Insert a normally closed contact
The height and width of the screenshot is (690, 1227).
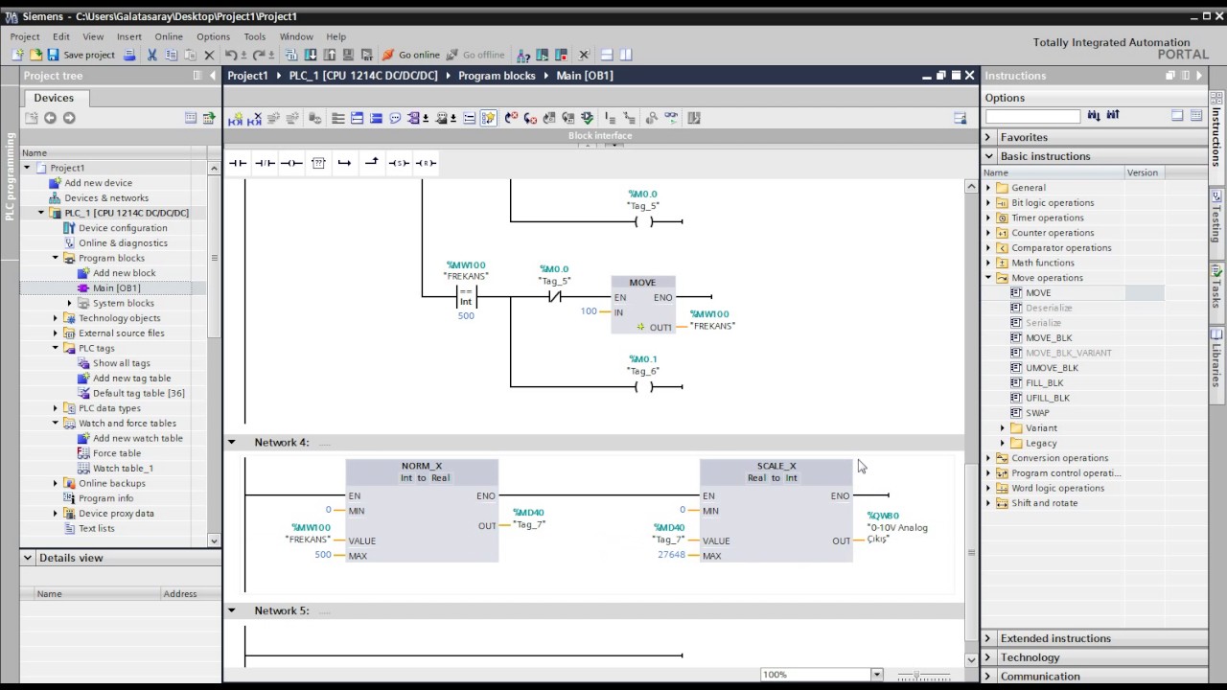(x=265, y=163)
